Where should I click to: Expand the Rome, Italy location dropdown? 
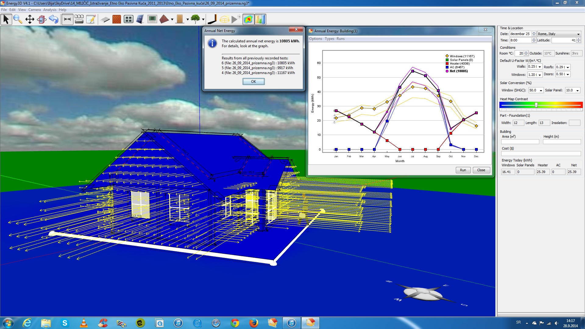tap(578, 34)
